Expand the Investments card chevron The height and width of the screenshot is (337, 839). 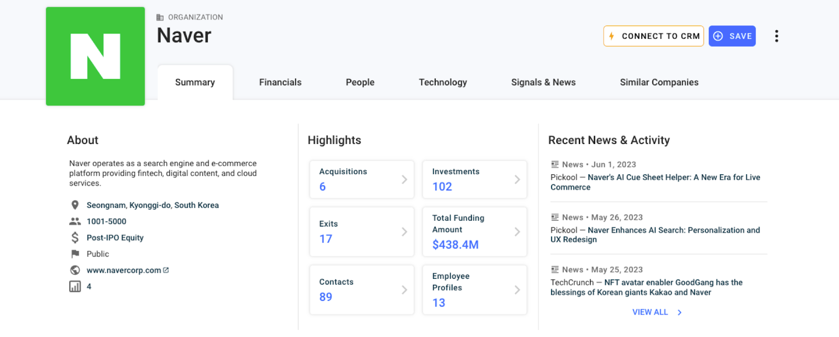517,179
